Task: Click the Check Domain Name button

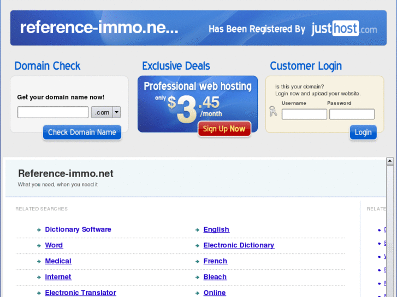Action: 82,132
